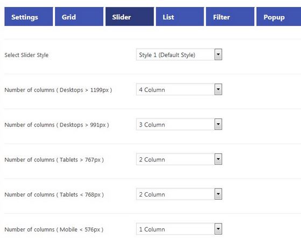Open the 3 Column combo box
This screenshot has width=301, height=238.
click(179, 124)
